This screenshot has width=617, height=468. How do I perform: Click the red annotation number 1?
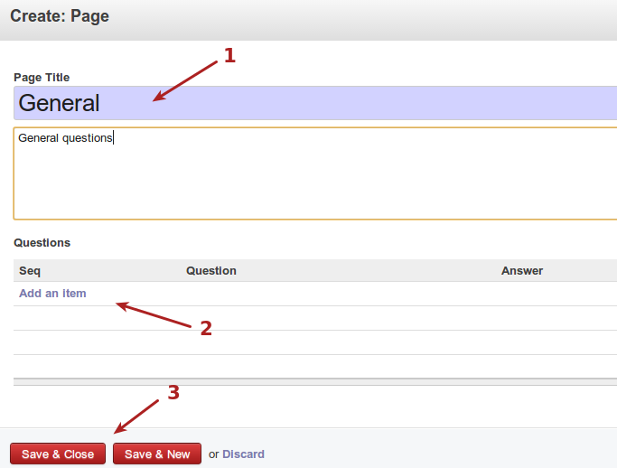[229, 56]
